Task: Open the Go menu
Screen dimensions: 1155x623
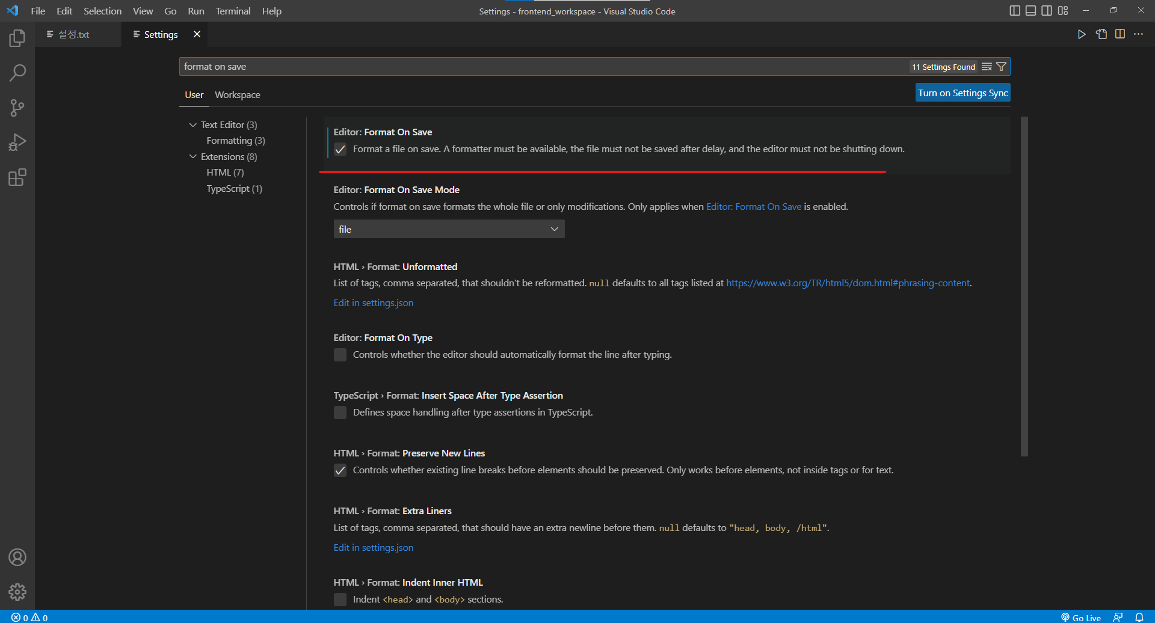Action: click(x=170, y=11)
